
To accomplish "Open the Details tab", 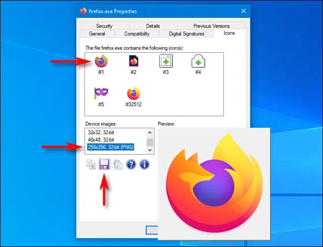I will (x=153, y=26).
